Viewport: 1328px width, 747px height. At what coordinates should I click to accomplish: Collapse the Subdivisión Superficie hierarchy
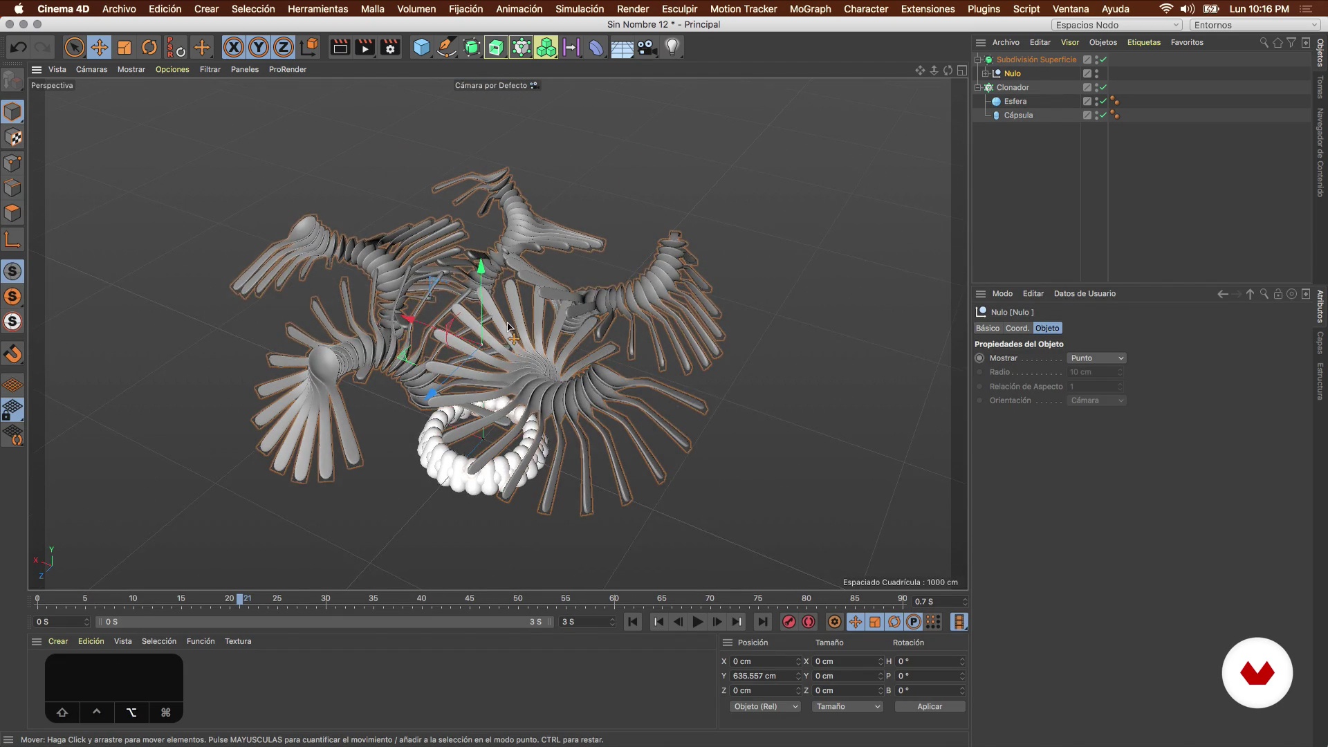pos(978,59)
